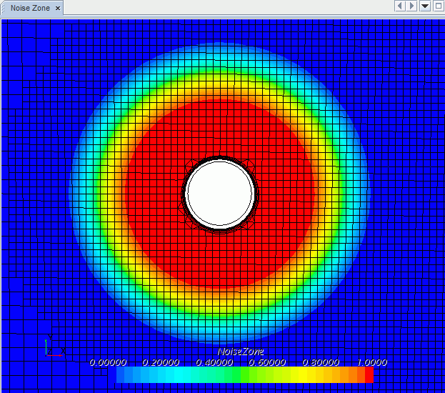This screenshot has width=445, height=393.
Task: Click the 0.20000 legend label
Action: pos(161,362)
